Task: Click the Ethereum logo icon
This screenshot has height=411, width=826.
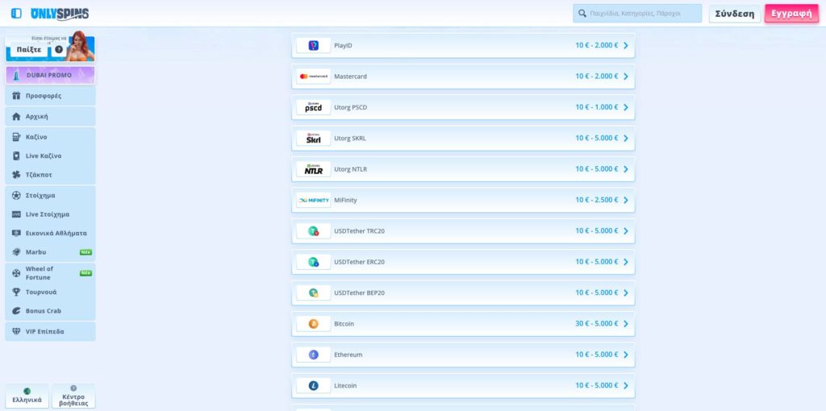Action: pos(313,355)
